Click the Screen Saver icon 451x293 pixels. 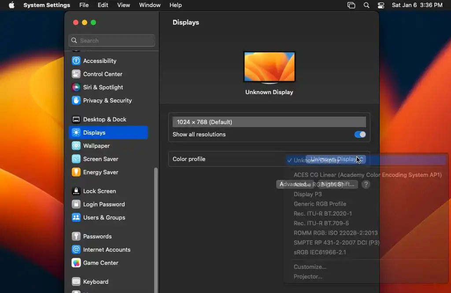[x=76, y=159]
